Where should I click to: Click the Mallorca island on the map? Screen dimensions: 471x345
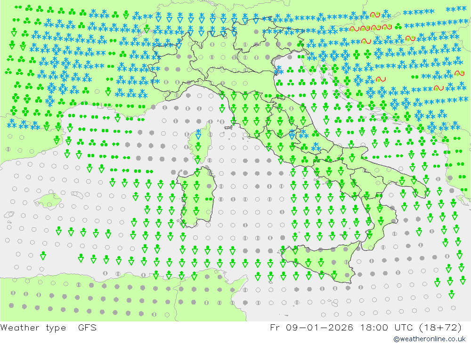pos(48,201)
